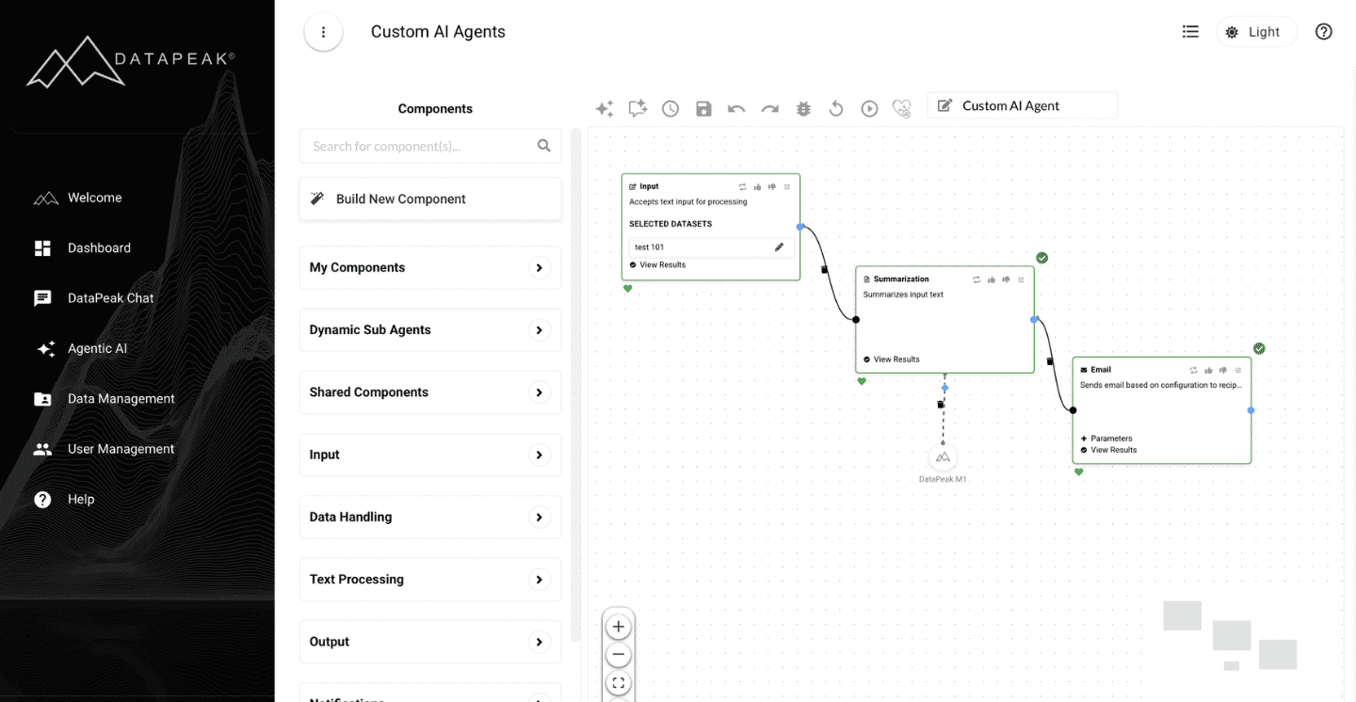Click the canvas minimap
The image size is (1356, 702).
[x=1231, y=636]
